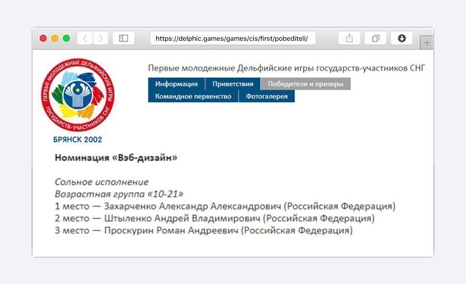Click the 2 место Штыленко Андрей line

[x=215, y=218]
